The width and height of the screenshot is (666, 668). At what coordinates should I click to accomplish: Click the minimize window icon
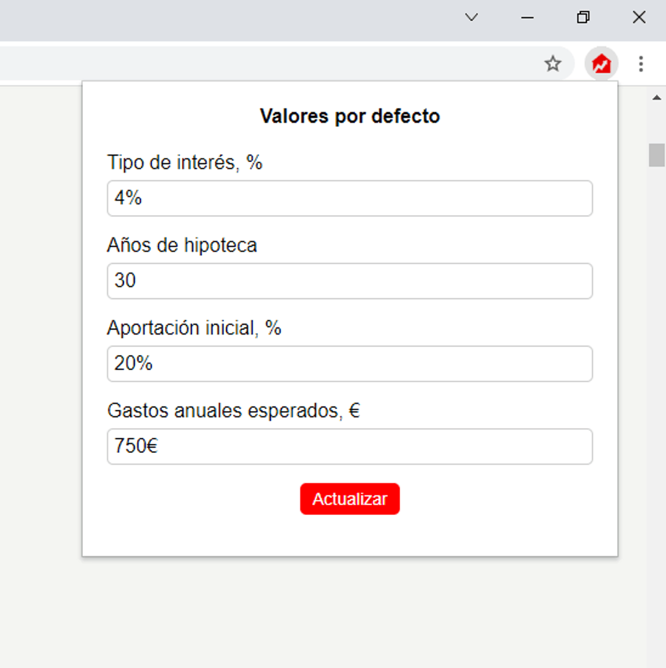[526, 17]
